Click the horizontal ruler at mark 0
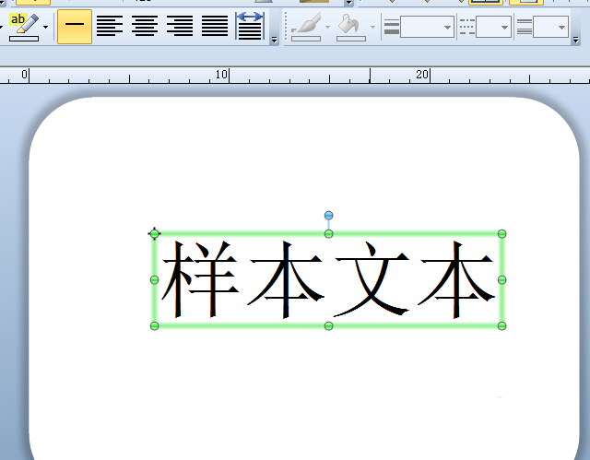This screenshot has height=460, width=590. click(25, 75)
